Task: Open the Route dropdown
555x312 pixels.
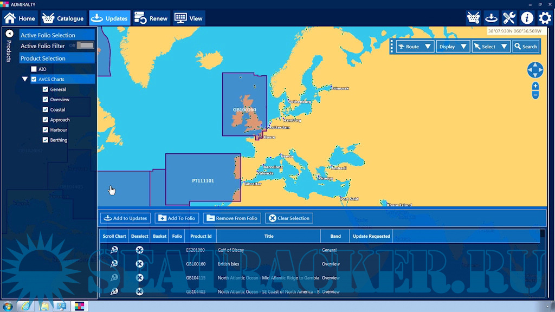Action: 415,47
